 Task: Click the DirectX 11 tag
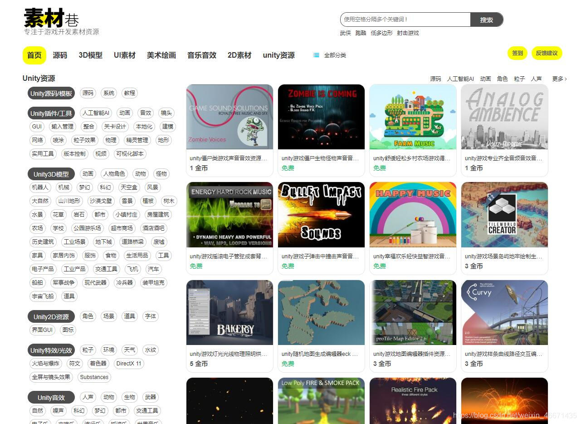(x=129, y=364)
